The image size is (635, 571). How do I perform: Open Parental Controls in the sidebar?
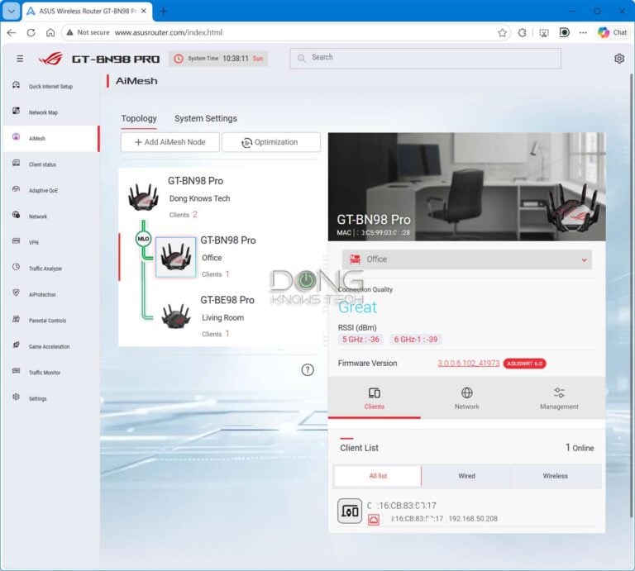[50, 320]
